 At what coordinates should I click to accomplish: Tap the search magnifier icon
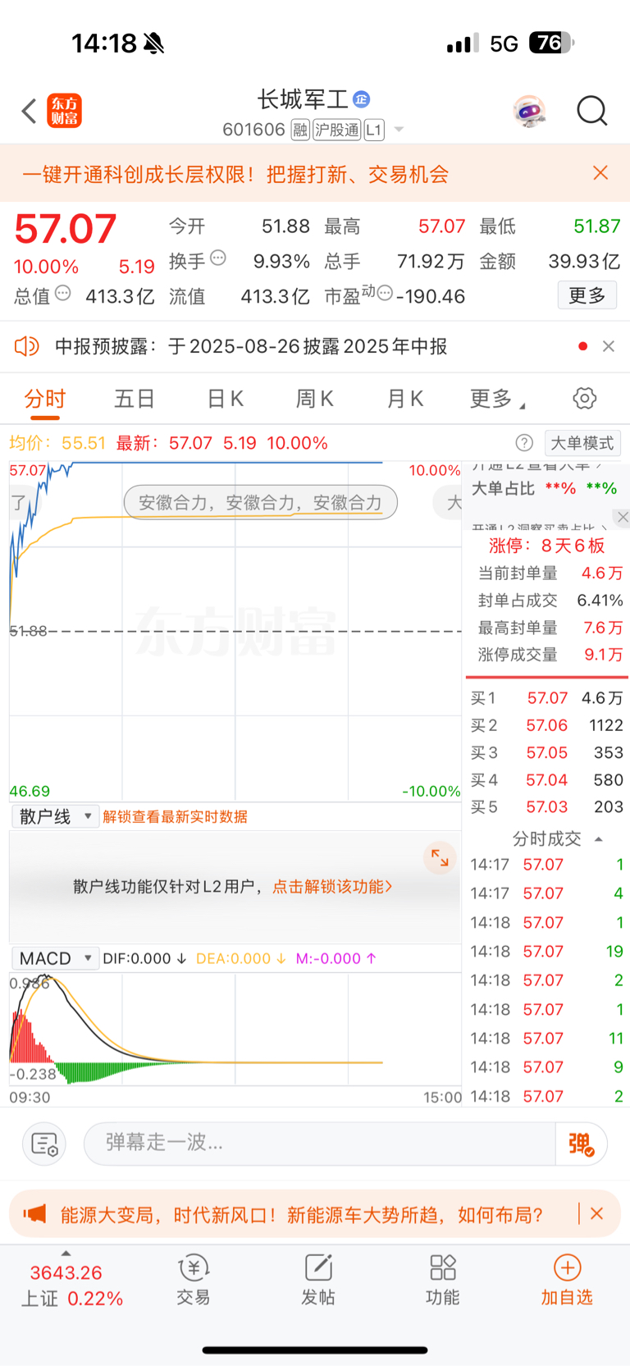tap(591, 111)
